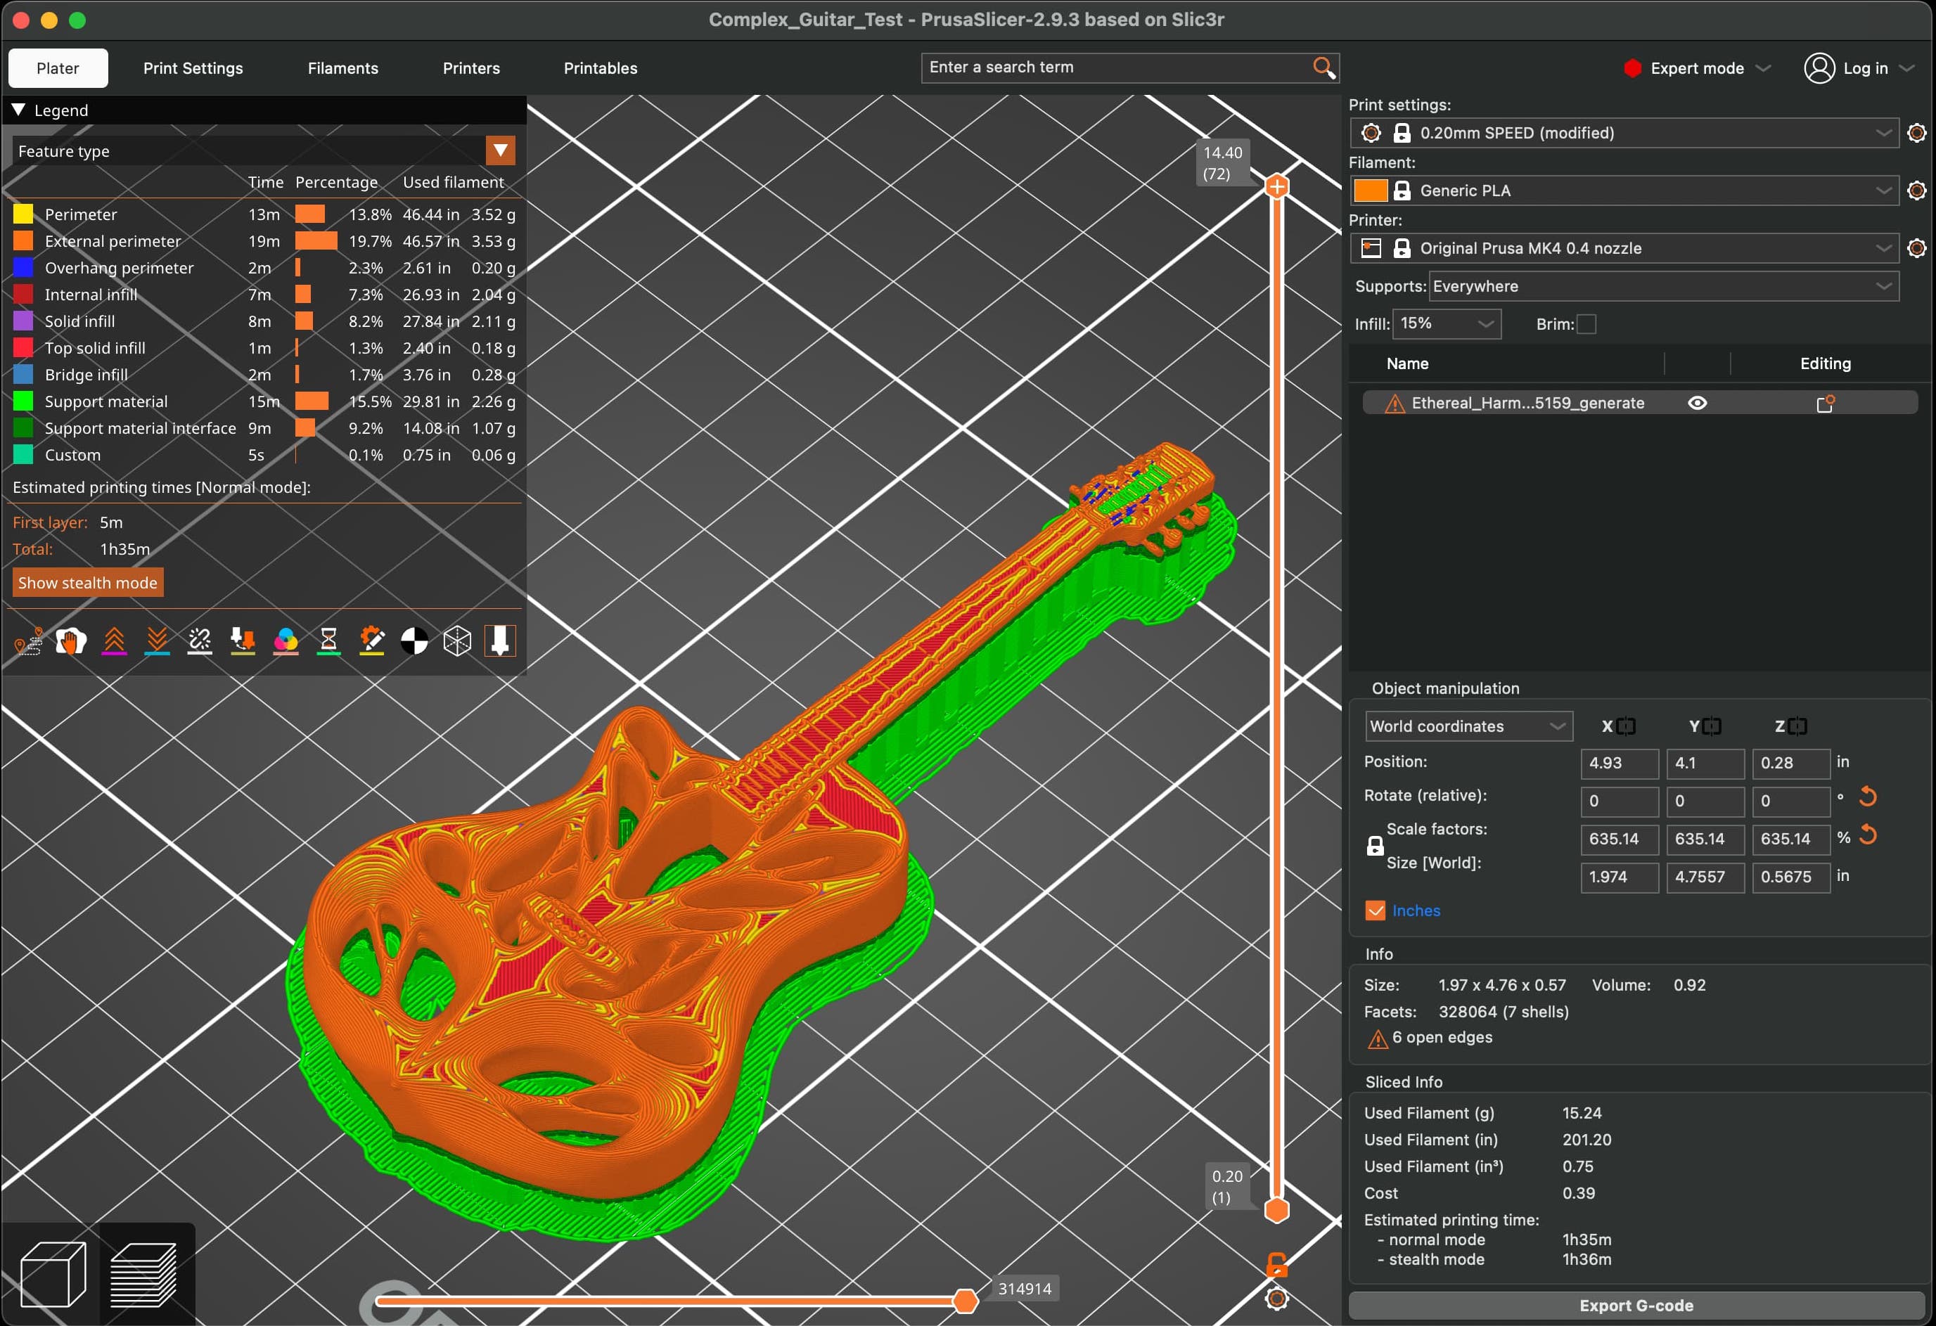Open editing icon for Ethereal_Harm object
1936x1326 pixels.
1824,403
